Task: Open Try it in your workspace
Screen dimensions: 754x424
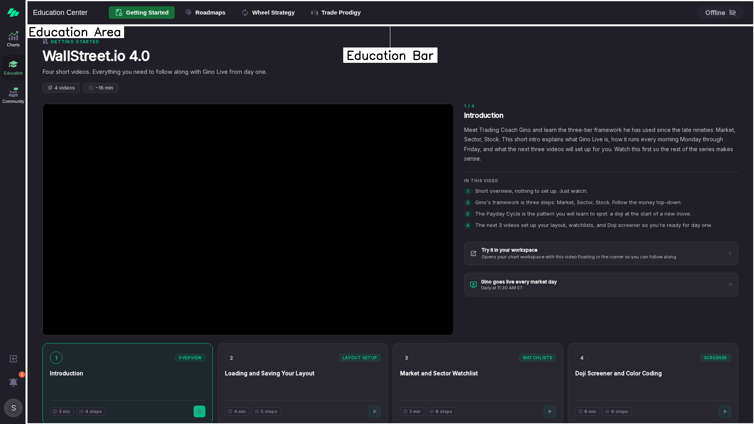Action: pyautogui.click(x=601, y=253)
